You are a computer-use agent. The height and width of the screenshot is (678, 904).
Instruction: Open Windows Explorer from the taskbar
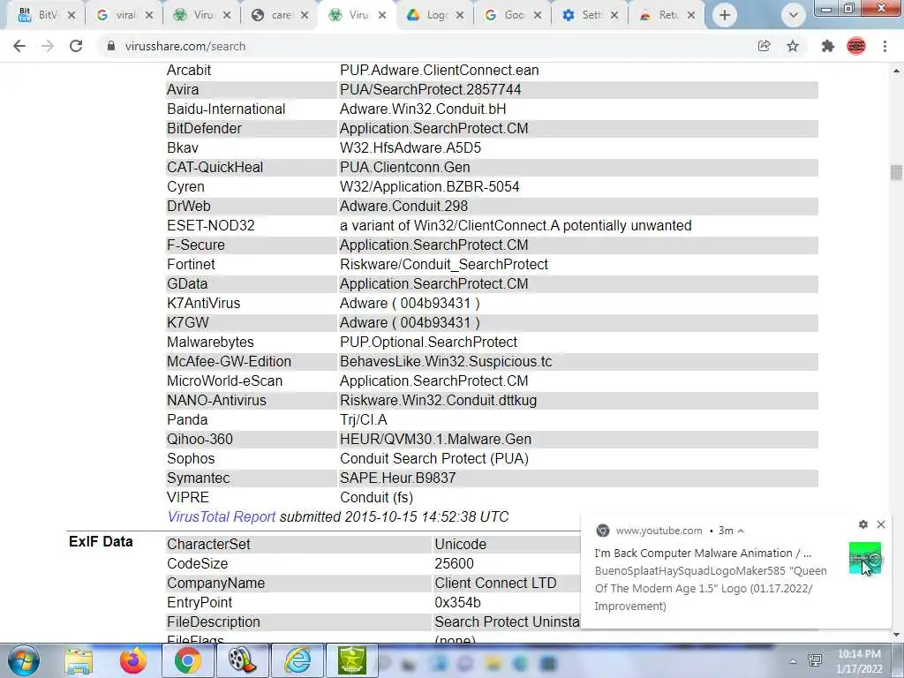79,660
